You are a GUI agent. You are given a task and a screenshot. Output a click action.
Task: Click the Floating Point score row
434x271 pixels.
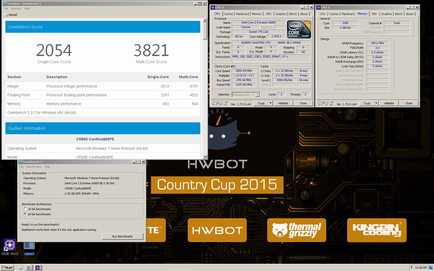click(x=103, y=95)
